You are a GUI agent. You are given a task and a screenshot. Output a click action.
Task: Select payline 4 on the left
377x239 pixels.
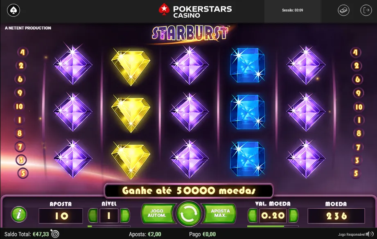tap(23, 52)
